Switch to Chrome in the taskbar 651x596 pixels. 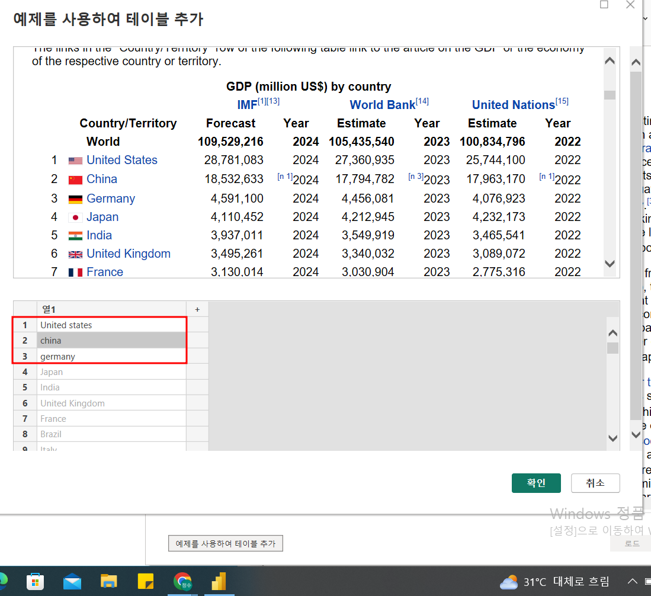point(182,581)
